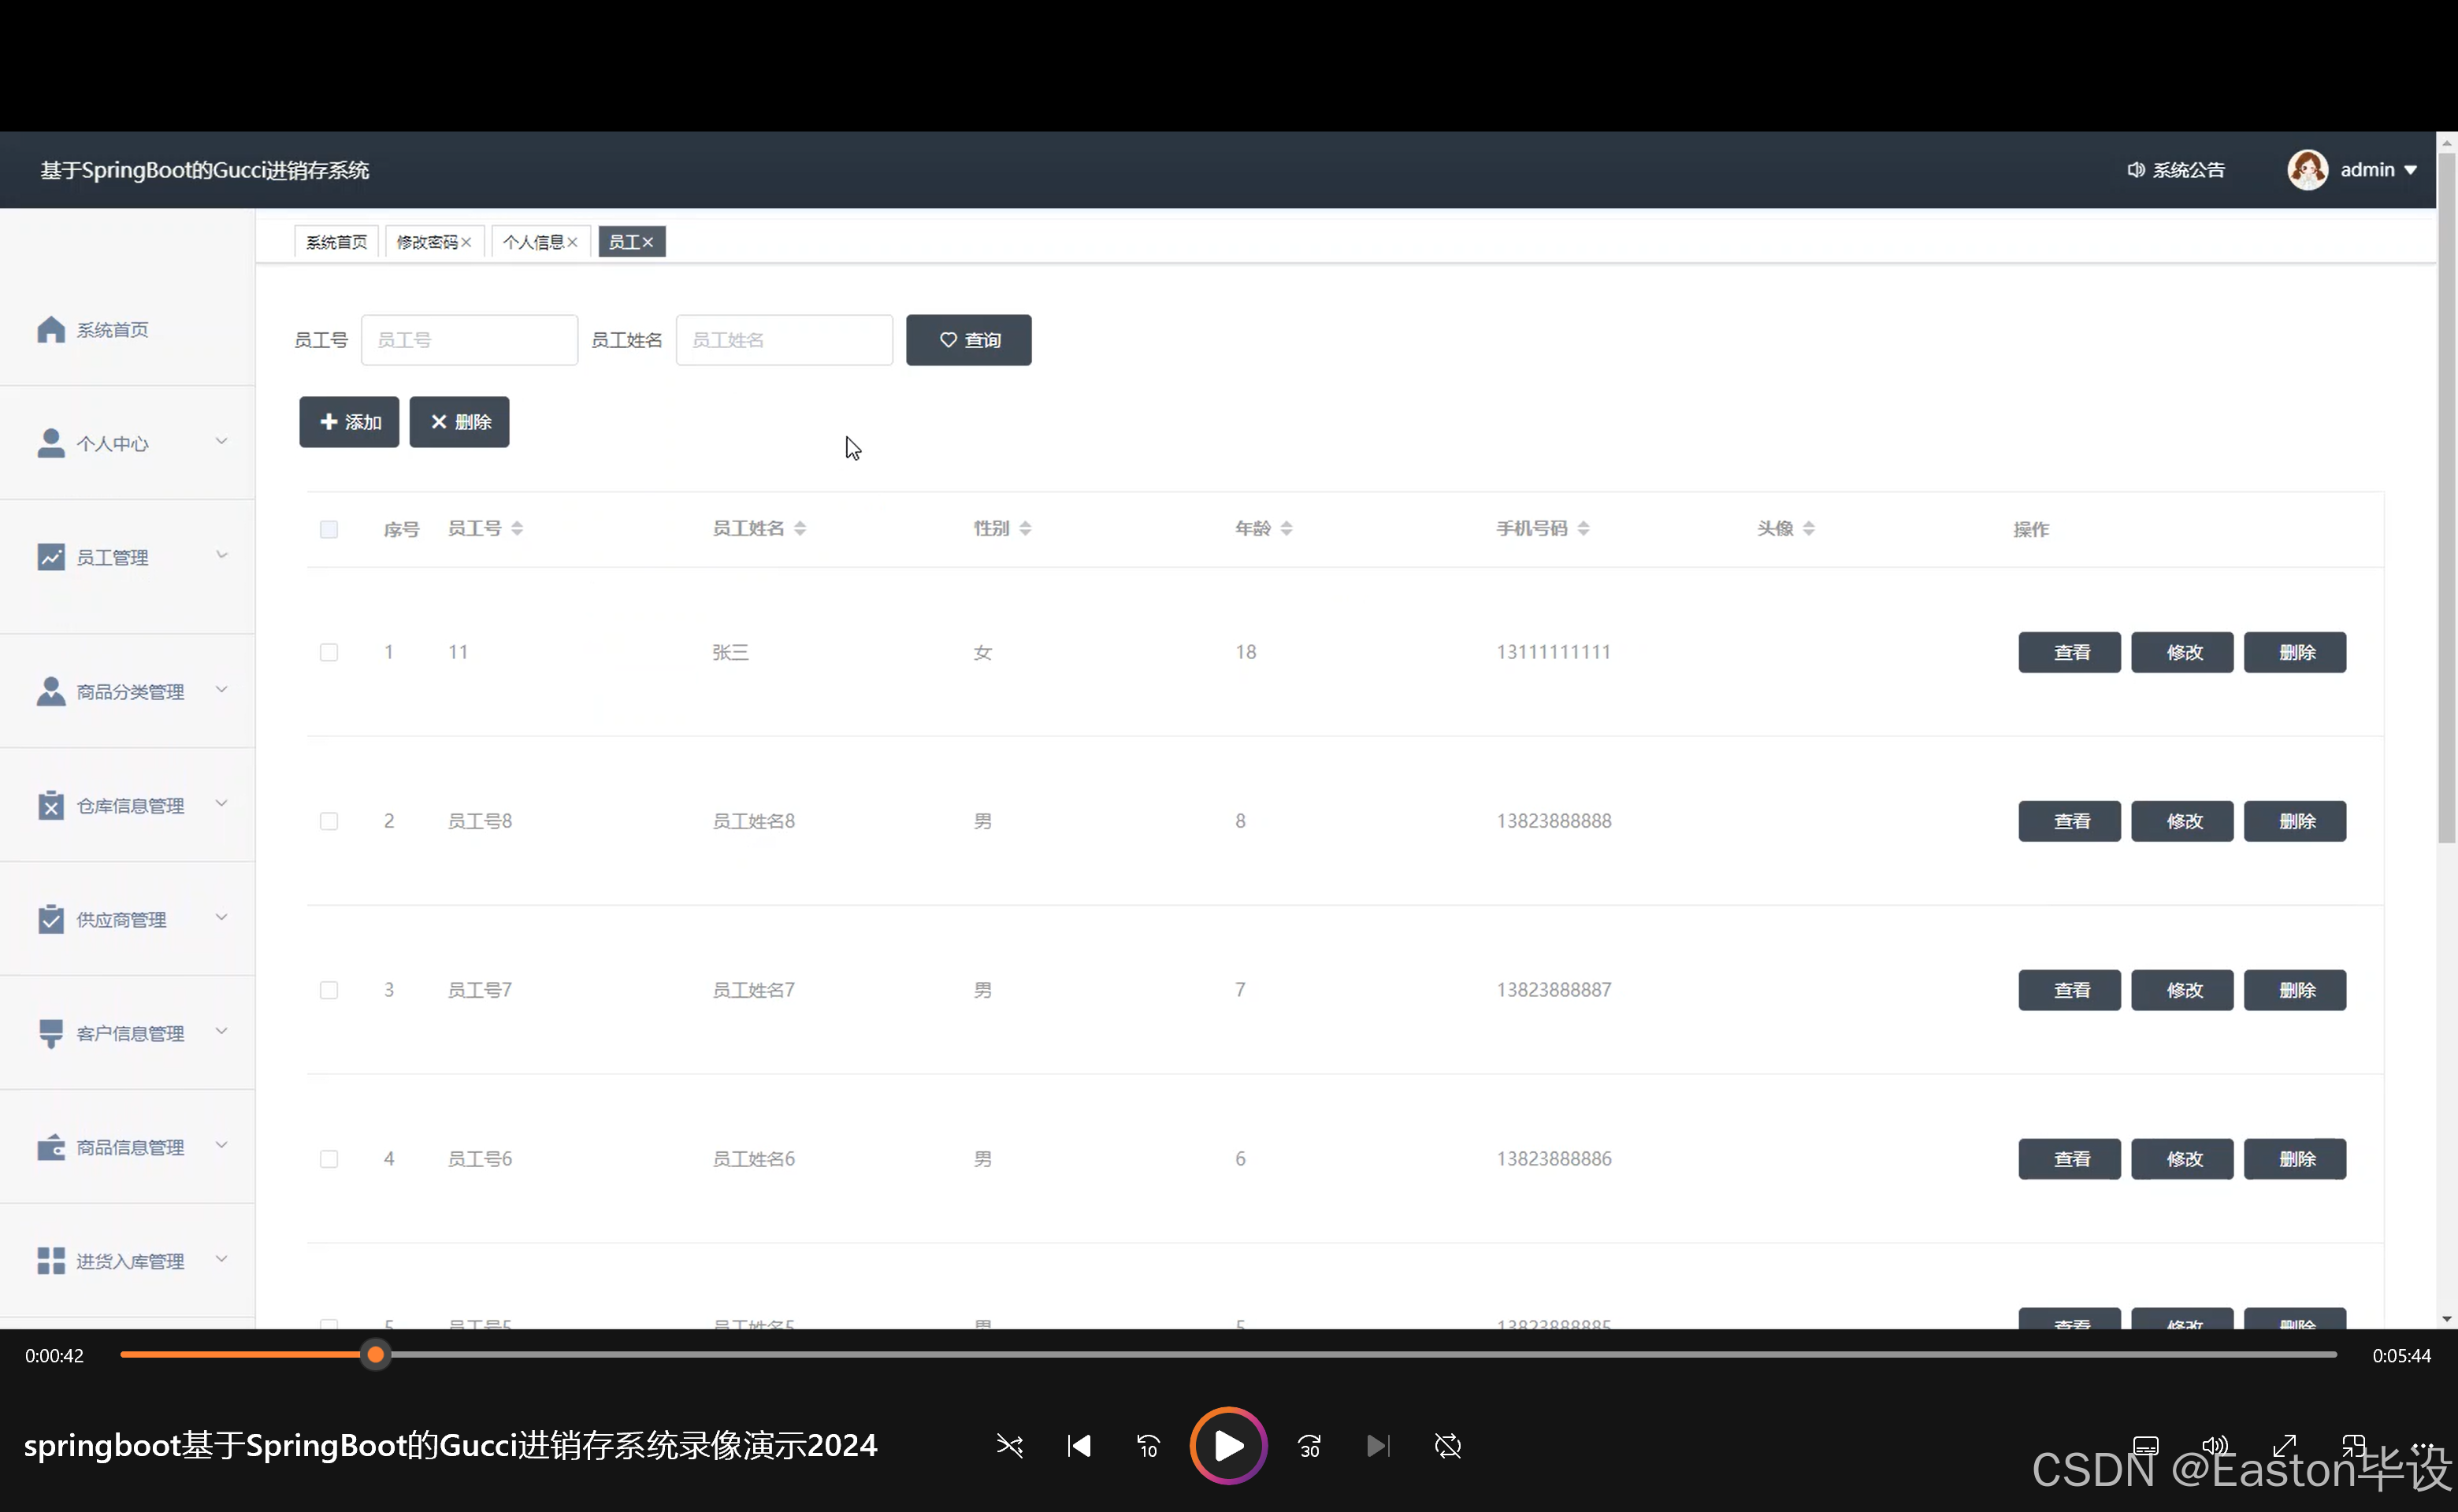The width and height of the screenshot is (2458, 1512).
Task: Click the 员工姓名 search input field
Action: coord(783,340)
